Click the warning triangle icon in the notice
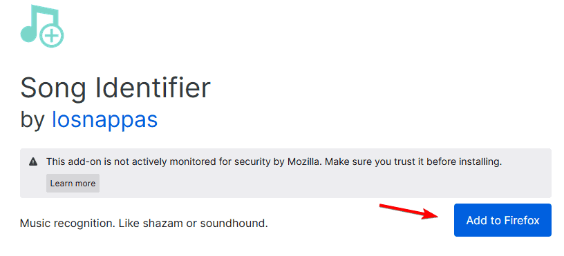The height and width of the screenshot is (256, 564). click(33, 161)
